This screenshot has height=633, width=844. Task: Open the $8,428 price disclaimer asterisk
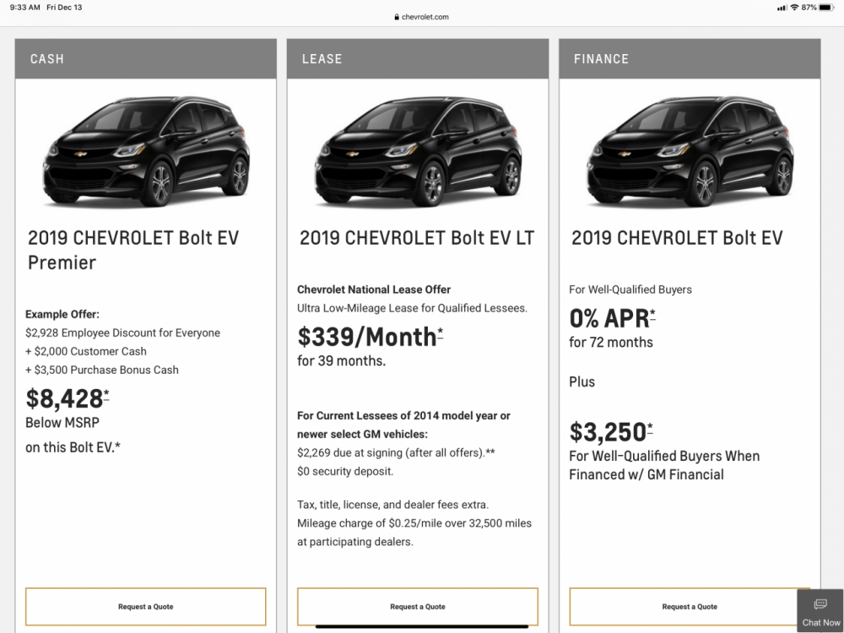coord(106,393)
